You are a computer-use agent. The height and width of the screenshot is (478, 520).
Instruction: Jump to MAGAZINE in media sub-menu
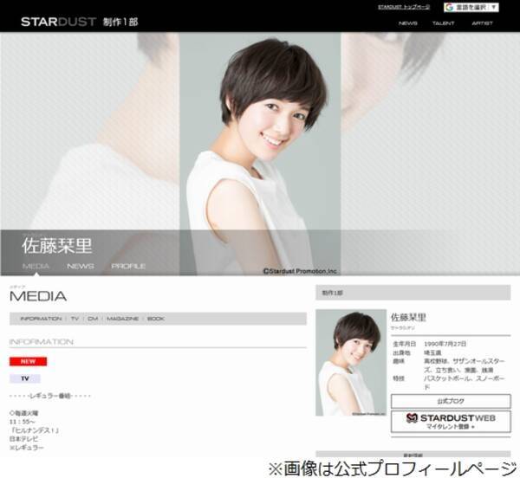pyautogui.click(x=122, y=319)
